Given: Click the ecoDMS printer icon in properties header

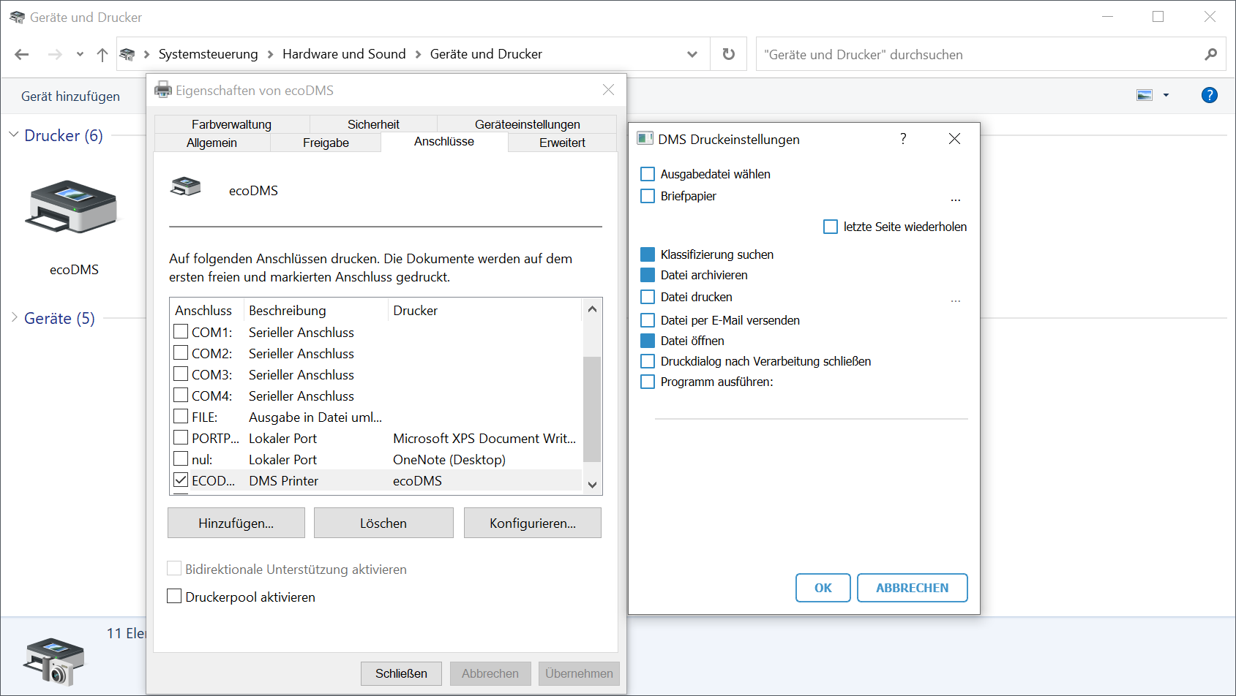Looking at the screenshot, I should click(186, 186).
